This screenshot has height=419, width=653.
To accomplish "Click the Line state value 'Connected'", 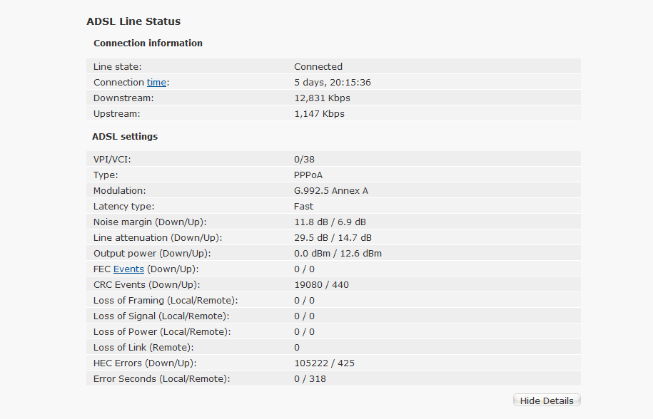I will pos(318,66).
